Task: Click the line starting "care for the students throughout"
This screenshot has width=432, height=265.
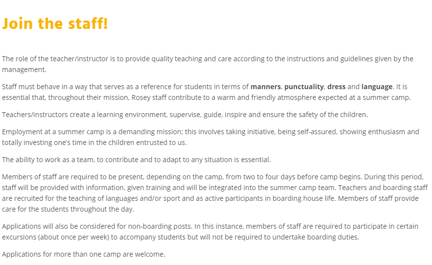Action: point(68,209)
